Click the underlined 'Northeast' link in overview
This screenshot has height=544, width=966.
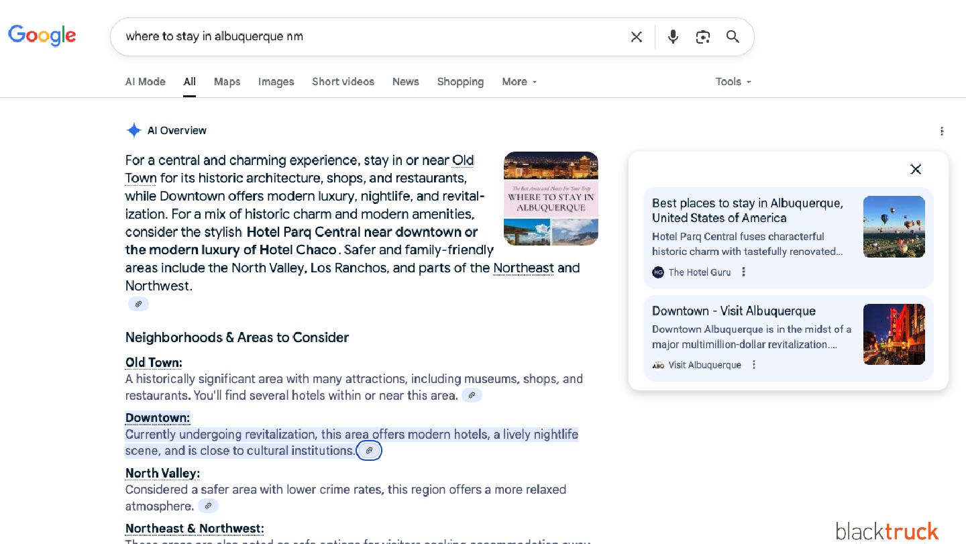tap(523, 268)
